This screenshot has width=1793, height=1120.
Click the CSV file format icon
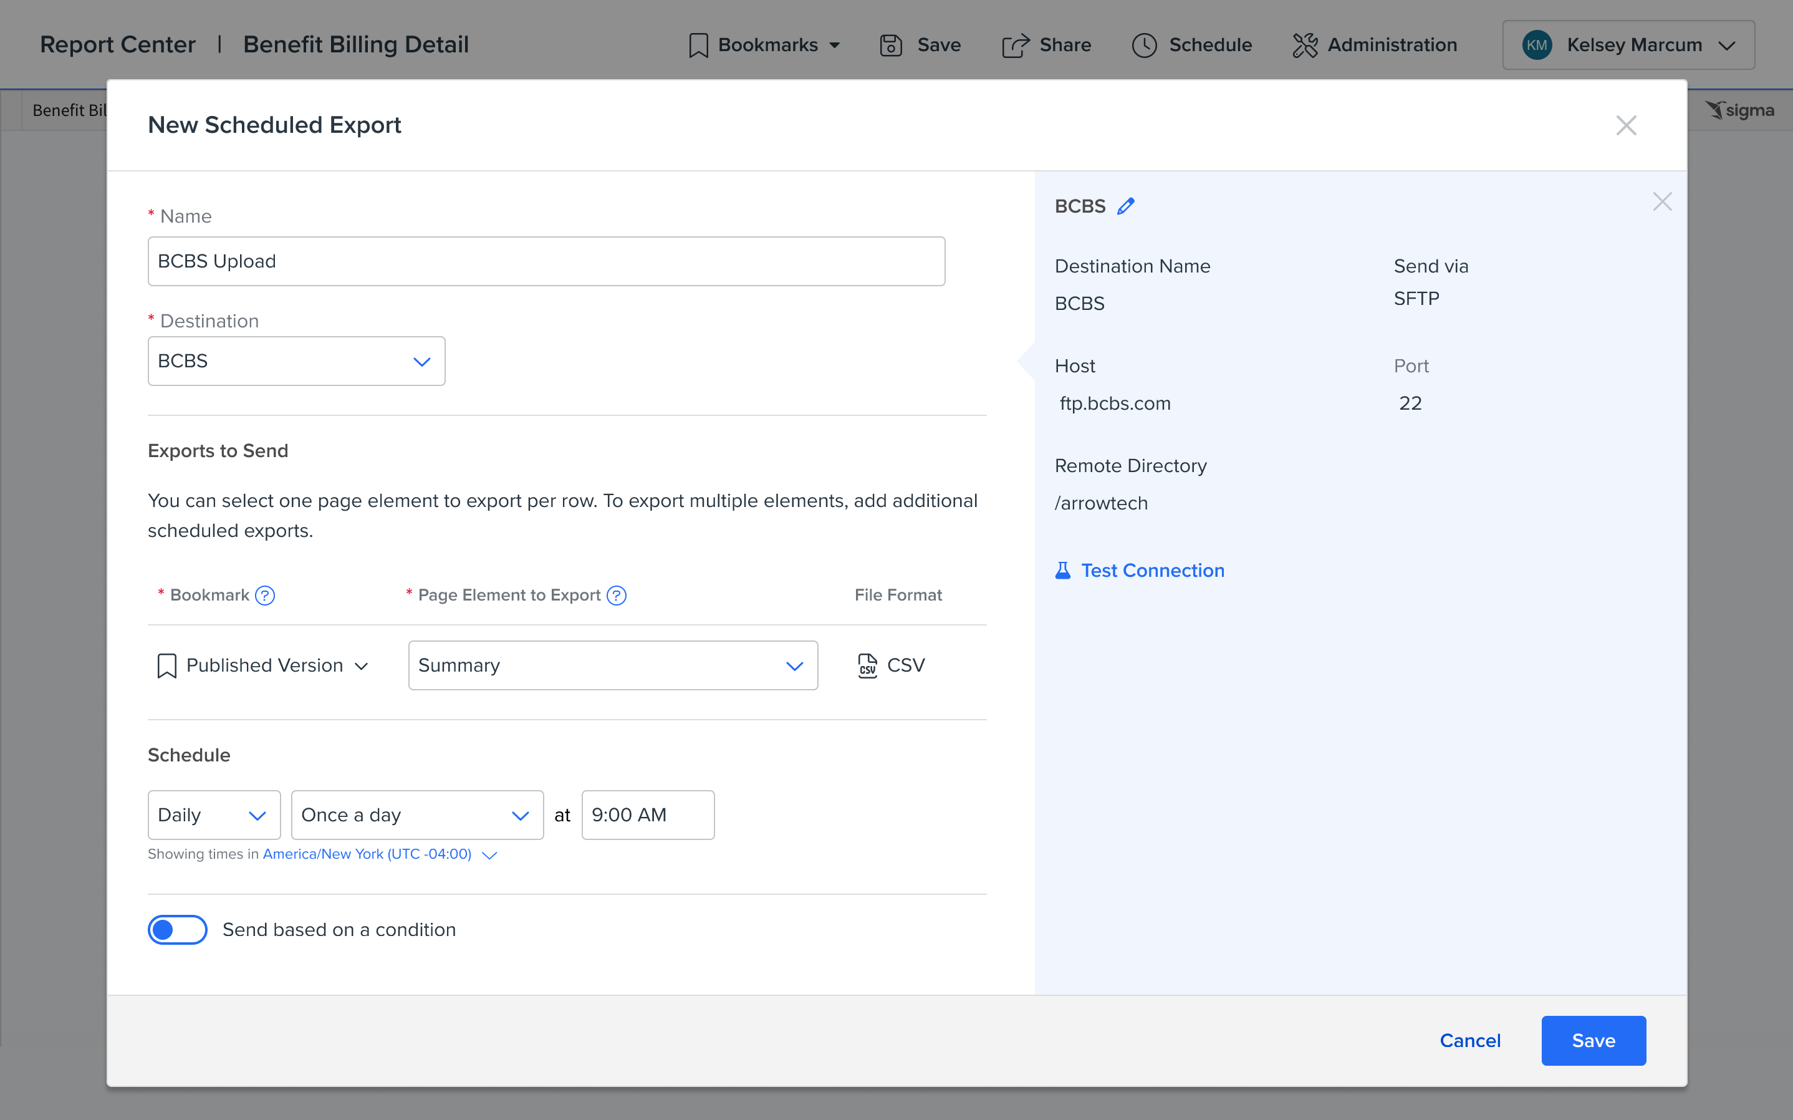[867, 665]
